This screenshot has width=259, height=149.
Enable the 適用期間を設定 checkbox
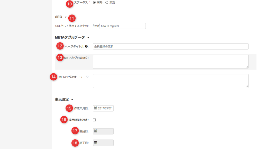pos(94,120)
